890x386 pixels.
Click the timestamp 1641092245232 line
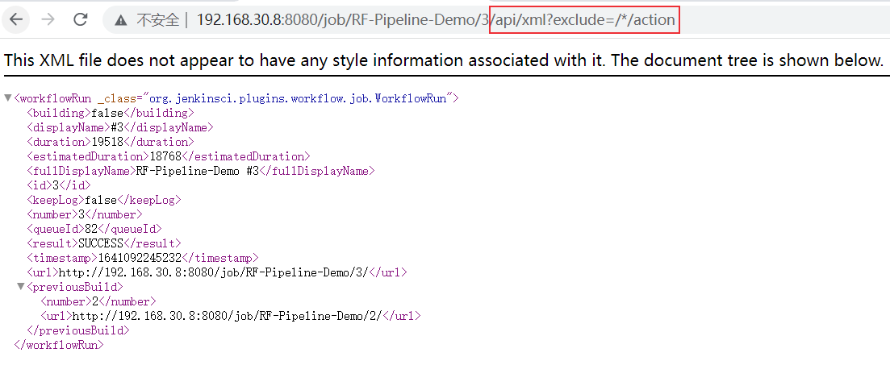pos(143,257)
